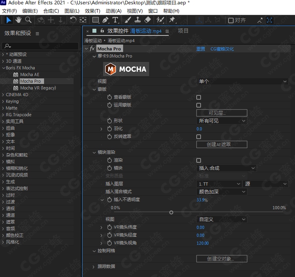The height and width of the screenshot is (277, 295).
Task: Click stopwatch for VR镜头纬度 property
Action: pyautogui.click(x=109, y=227)
